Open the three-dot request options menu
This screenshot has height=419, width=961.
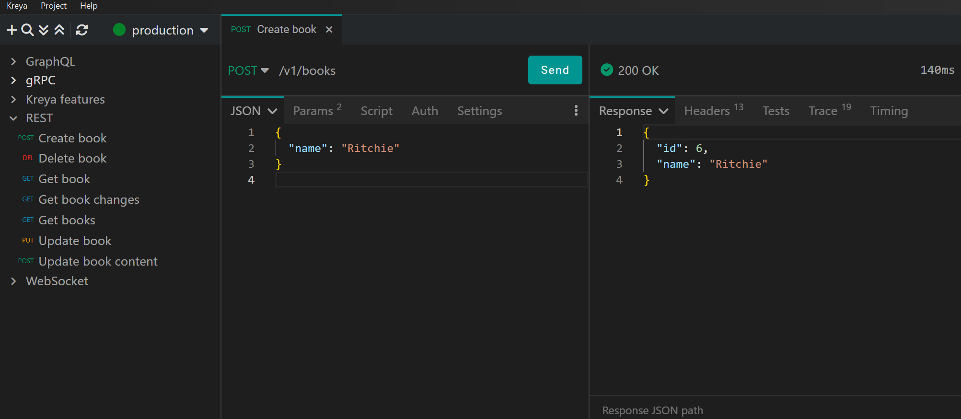click(x=576, y=111)
